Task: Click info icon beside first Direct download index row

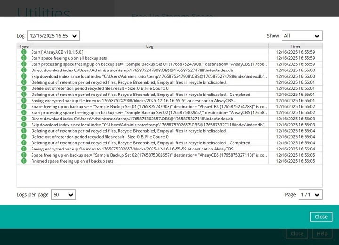Action: click(x=24, y=70)
